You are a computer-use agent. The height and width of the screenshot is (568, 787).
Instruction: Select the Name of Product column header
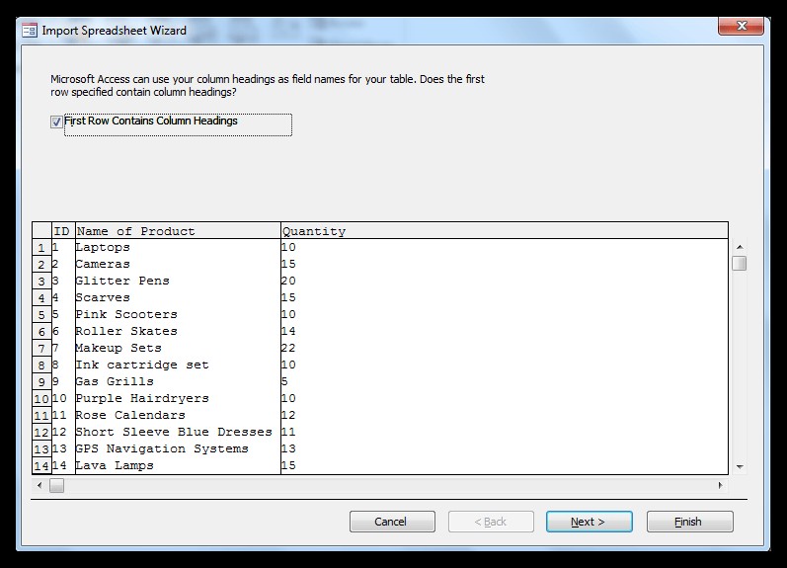tap(178, 231)
